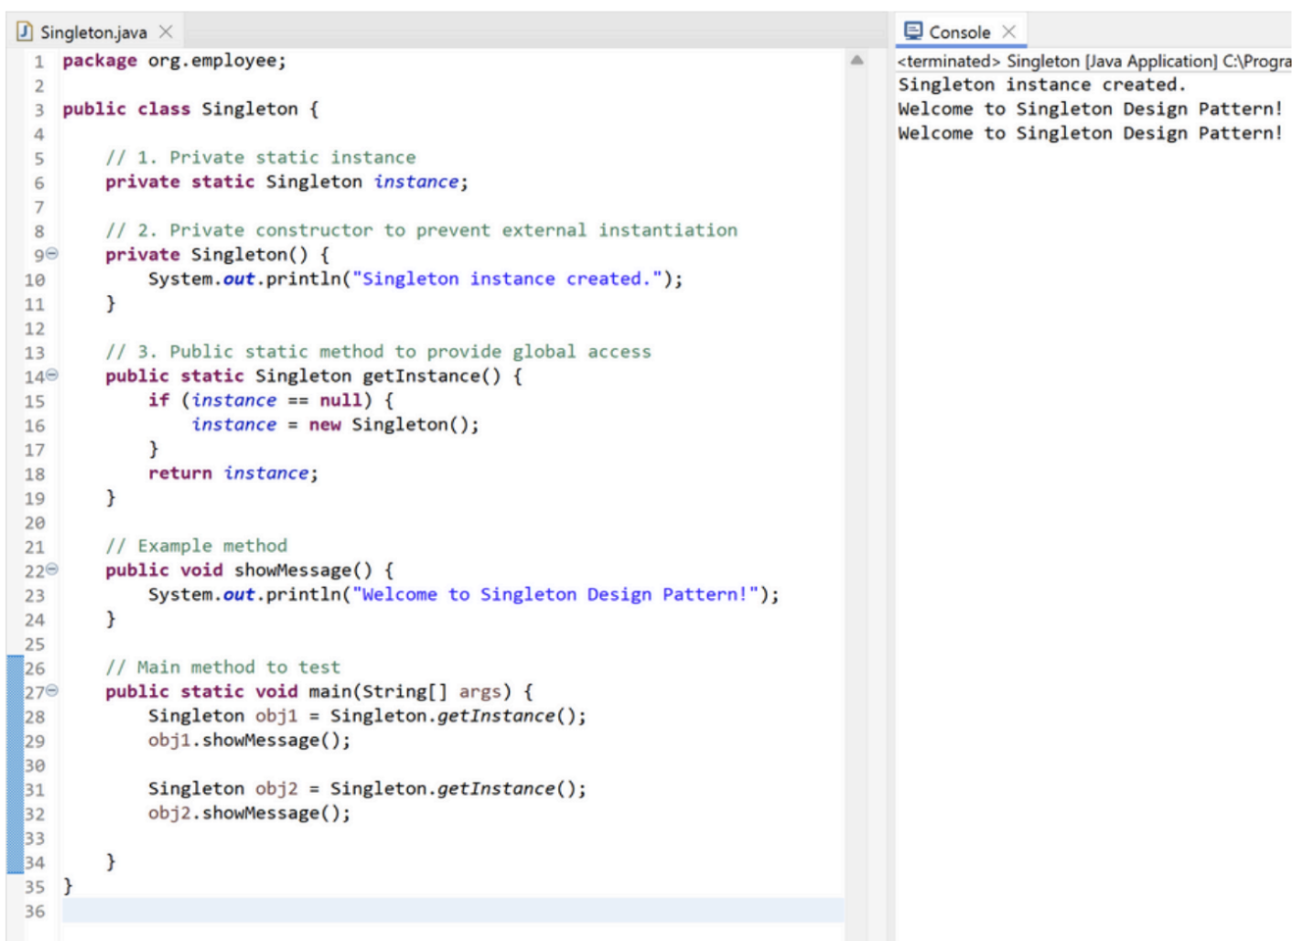This screenshot has width=1316, height=941.
Task: Click the blue change marker beside line 30
Action: point(15,765)
